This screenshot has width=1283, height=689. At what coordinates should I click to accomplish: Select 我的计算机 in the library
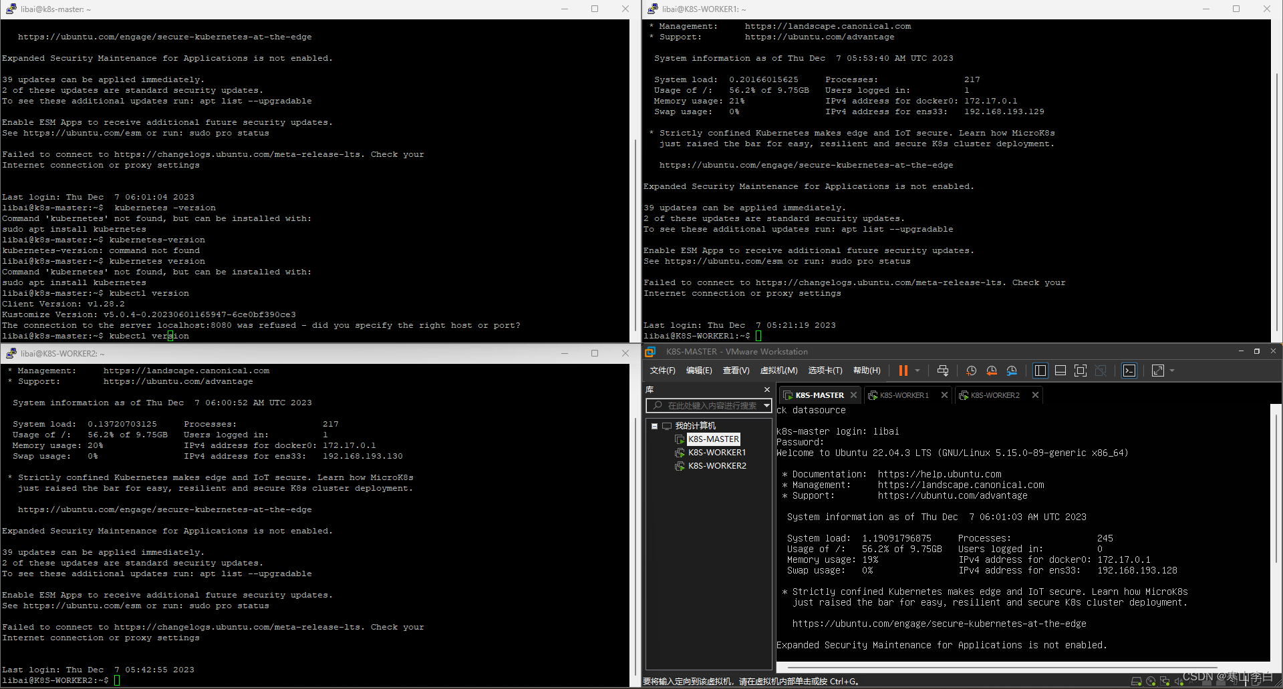(695, 426)
